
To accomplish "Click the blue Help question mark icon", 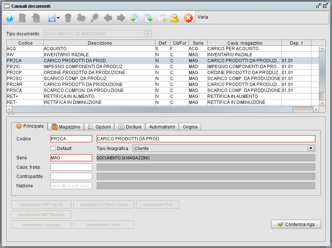I will click(x=9, y=18).
